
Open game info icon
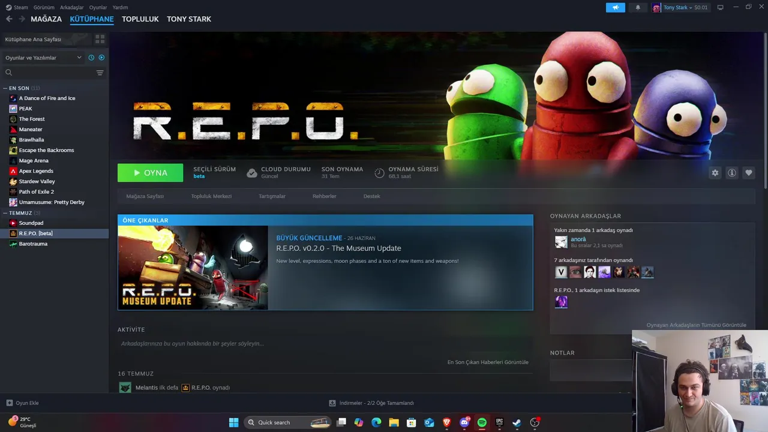tap(732, 173)
